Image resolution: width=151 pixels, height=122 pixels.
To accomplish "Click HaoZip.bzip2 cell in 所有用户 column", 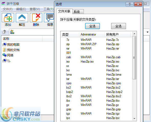I will (x=114, y=92).
